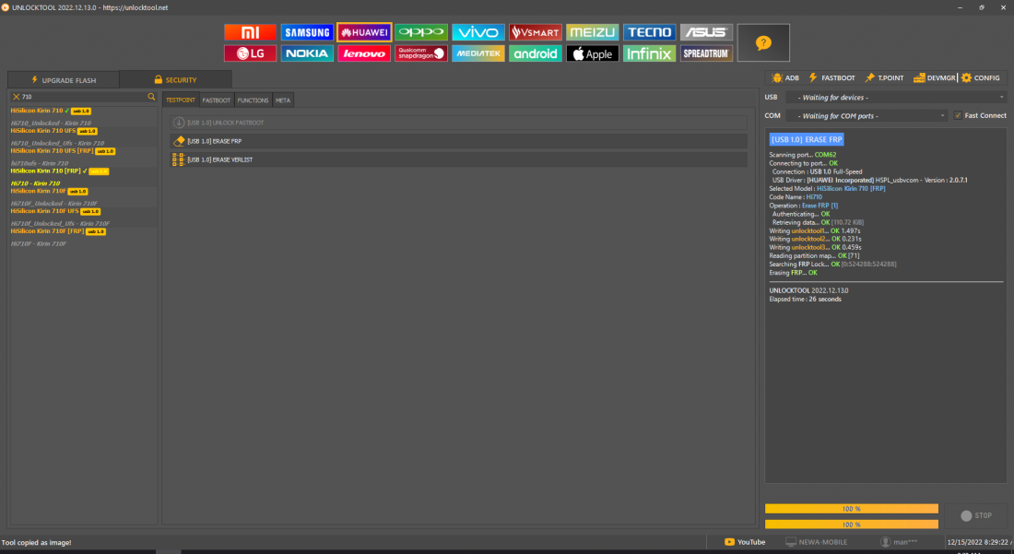Open the FUNCTIONS sub-tab
This screenshot has height=554, width=1014.
(x=253, y=100)
